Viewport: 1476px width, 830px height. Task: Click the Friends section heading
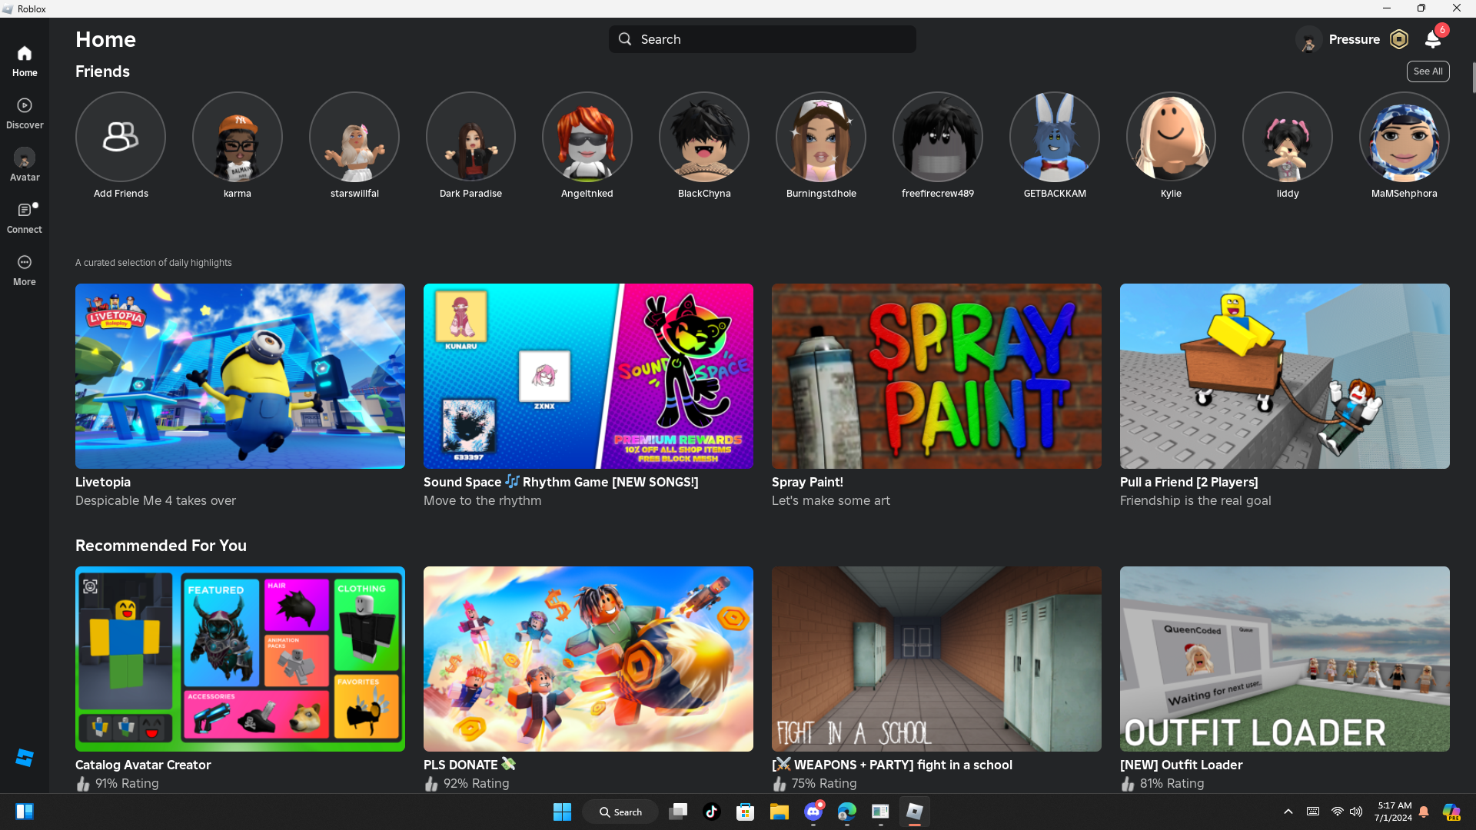coord(102,71)
